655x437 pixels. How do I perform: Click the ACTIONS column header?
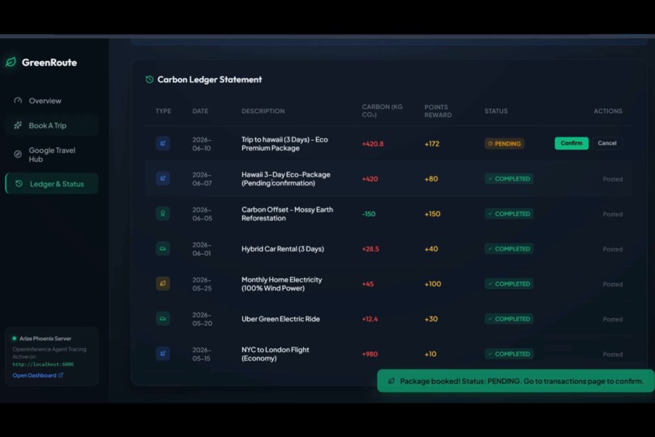(x=608, y=111)
